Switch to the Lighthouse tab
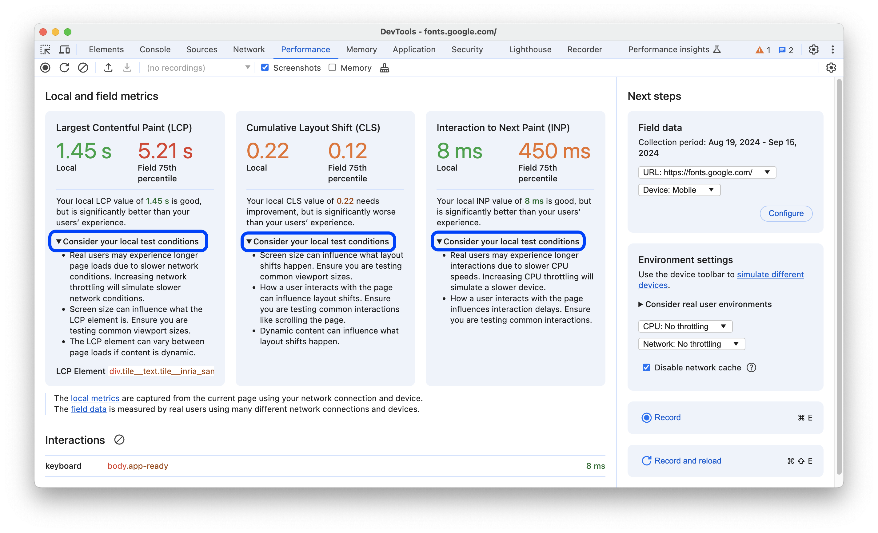This screenshot has width=878, height=533. coord(530,49)
